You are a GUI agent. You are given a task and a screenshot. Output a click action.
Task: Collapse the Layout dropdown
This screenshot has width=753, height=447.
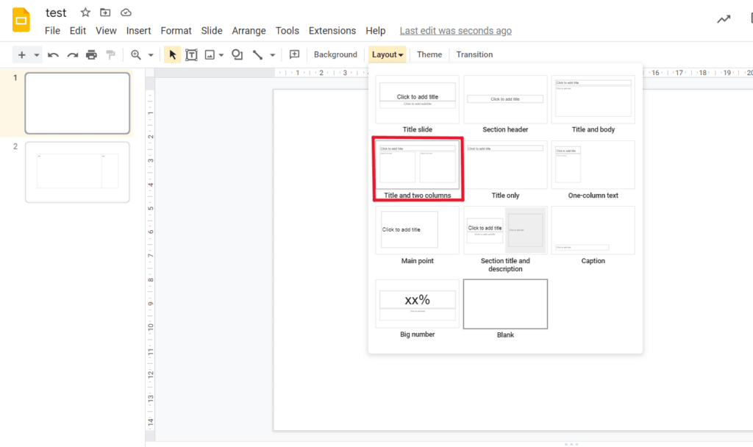click(x=387, y=54)
